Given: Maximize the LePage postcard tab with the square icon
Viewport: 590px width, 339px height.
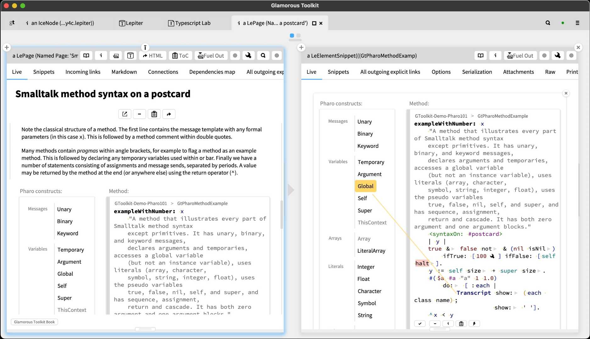Looking at the screenshot, I should (x=314, y=23).
